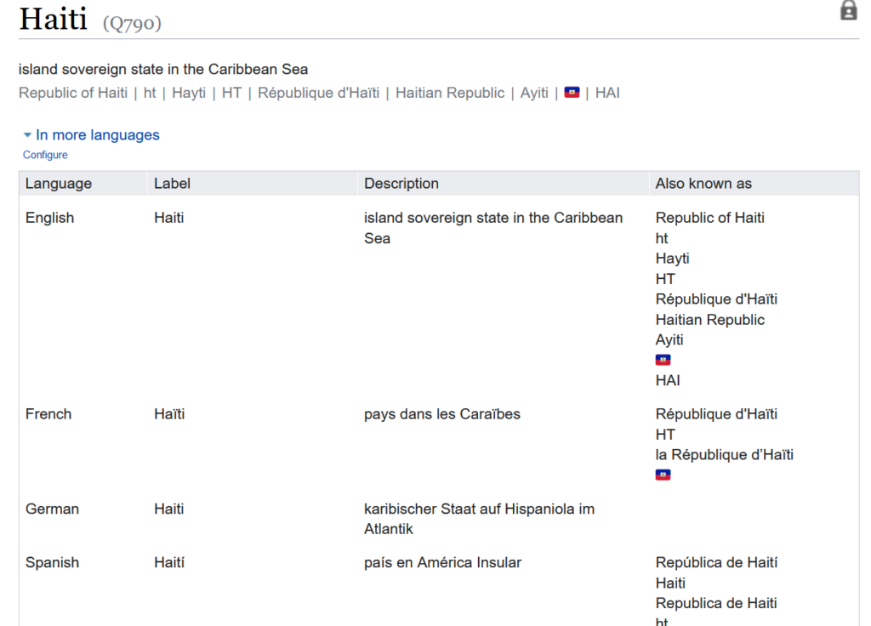Click the Haiti flag icon in the alias row

pos(572,92)
